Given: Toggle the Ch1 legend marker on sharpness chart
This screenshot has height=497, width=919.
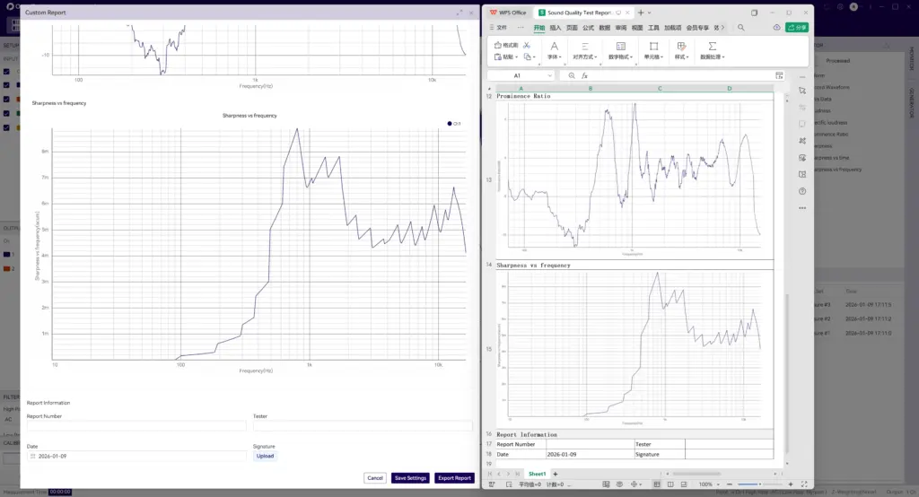Looking at the screenshot, I should click(x=449, y=123).
